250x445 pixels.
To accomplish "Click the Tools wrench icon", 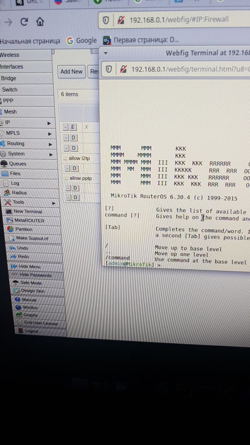I will (x=8, y=202).
